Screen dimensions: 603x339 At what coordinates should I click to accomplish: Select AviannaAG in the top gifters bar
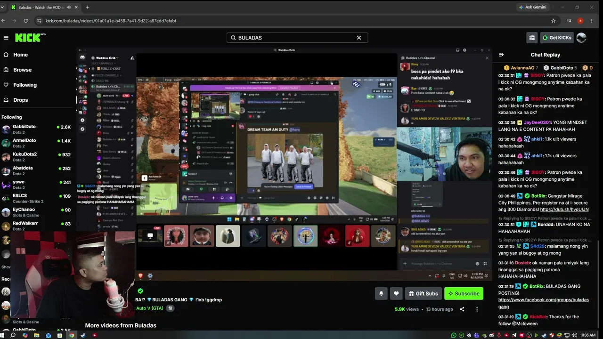522,68
